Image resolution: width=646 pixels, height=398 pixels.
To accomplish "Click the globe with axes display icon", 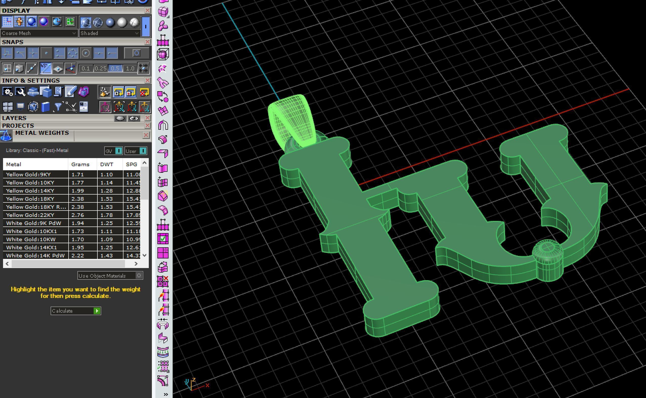I will pyautogui.click(x=57, y=22).
